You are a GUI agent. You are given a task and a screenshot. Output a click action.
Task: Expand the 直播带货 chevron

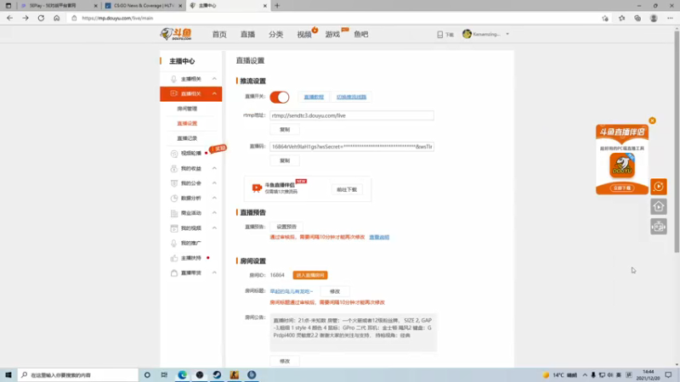click(214, 272)
